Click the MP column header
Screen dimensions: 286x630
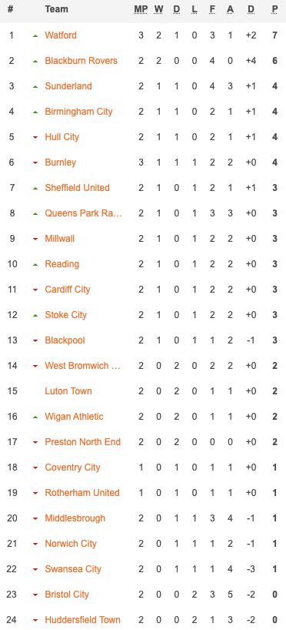141,9
